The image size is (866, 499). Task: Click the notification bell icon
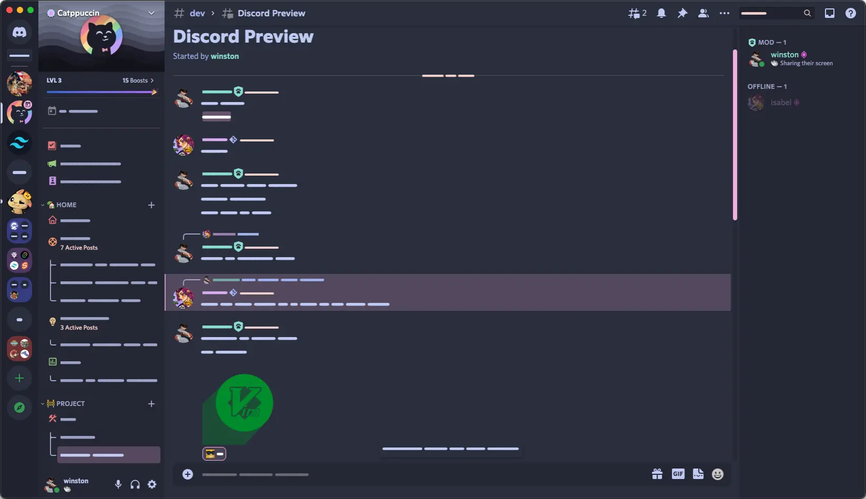coord(661,13)
